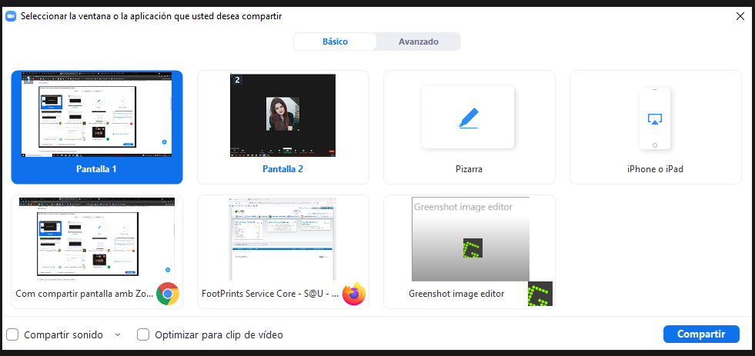Close the share selection dialog
Screen dimensions: 755x356
[x=740, y=16]
